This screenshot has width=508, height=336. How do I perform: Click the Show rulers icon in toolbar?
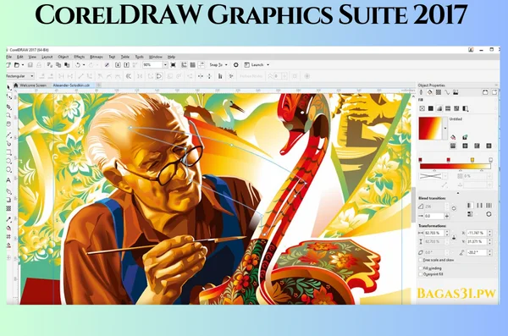tap(184, 65)
